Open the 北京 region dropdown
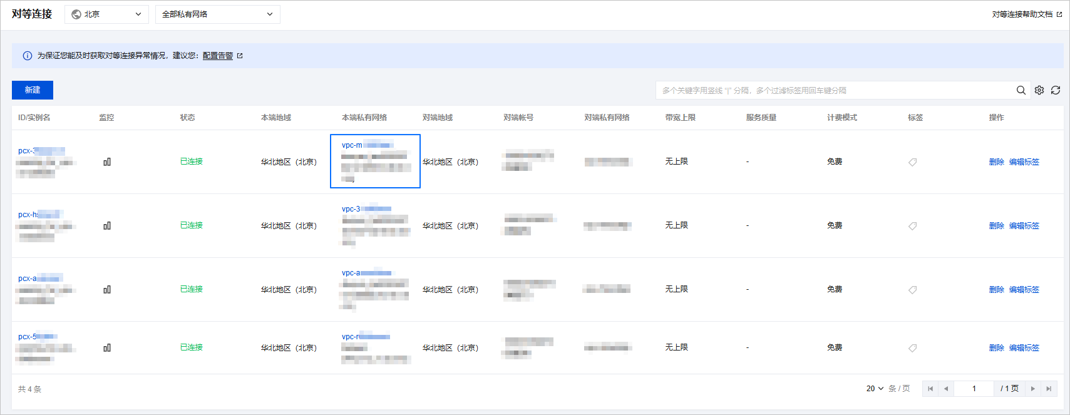 tap(106, 14)
